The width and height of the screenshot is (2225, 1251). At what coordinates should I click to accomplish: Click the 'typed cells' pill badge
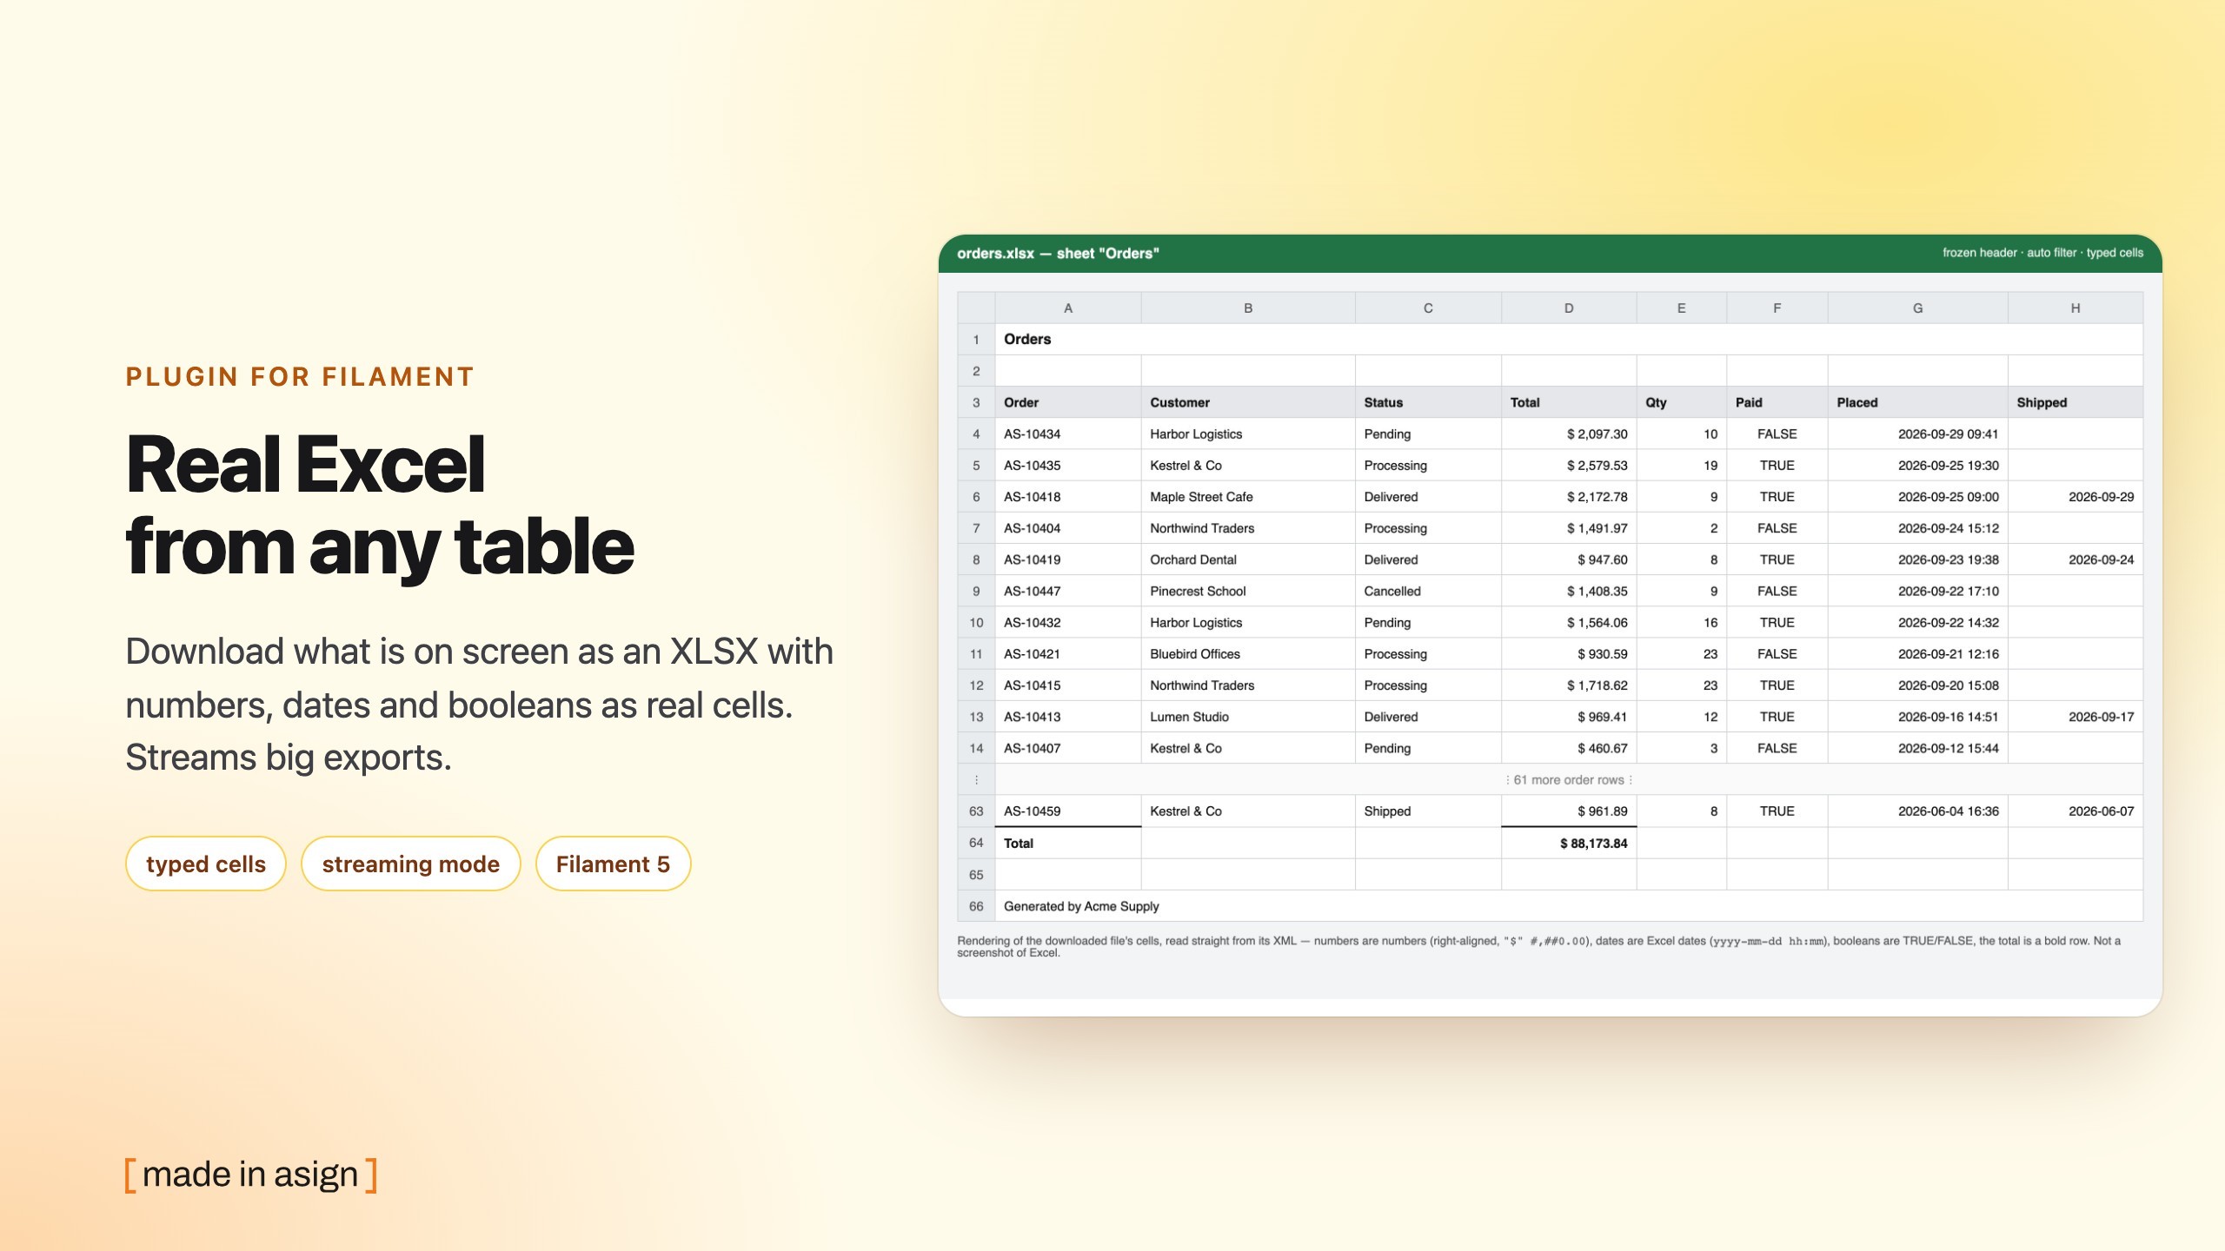pos(206,864)
